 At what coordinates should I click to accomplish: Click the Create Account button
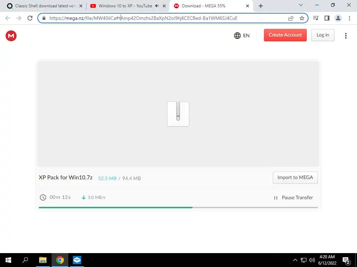(x=285, y=35)
